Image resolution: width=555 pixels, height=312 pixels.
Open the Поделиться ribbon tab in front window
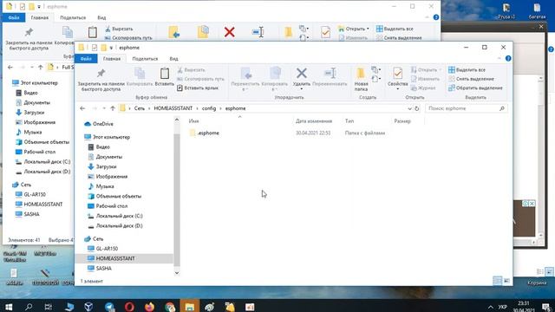click(145, 59)
